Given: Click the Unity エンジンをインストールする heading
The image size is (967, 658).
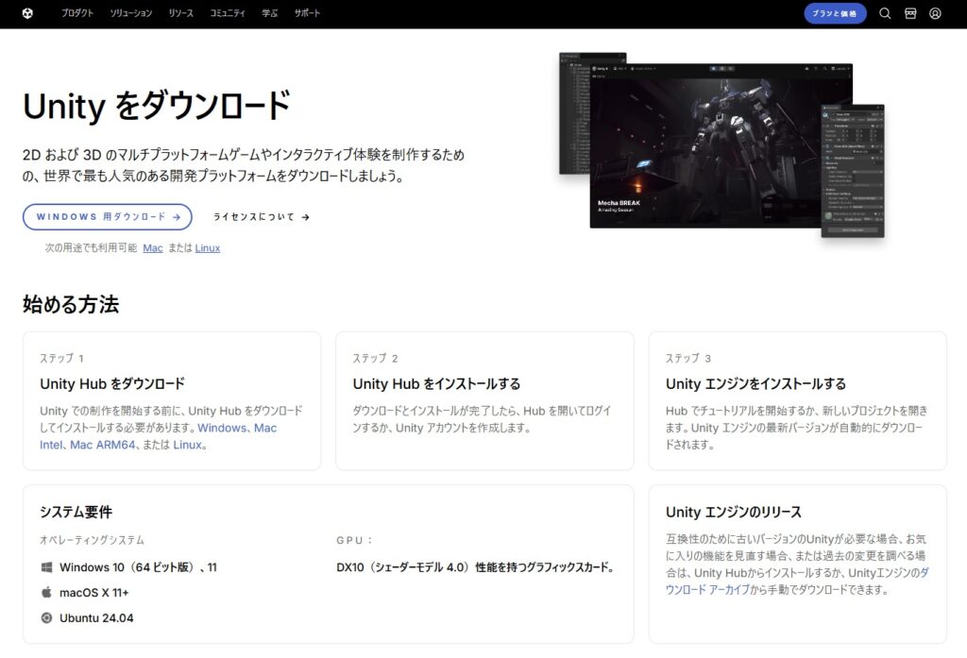Looking at the screenshot, I should 755,384.
